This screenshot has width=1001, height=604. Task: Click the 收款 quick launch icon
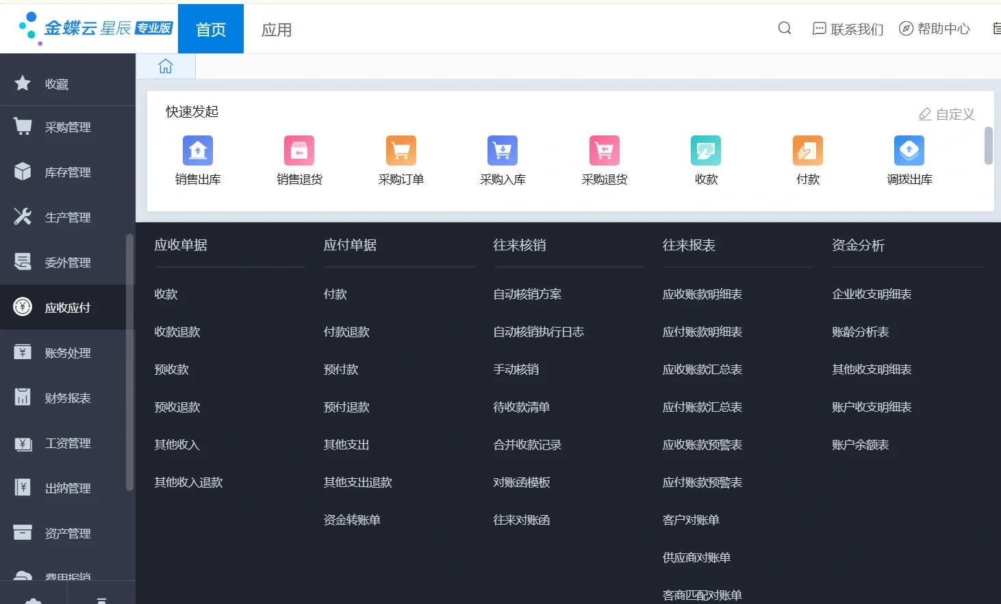coord(706,151)
